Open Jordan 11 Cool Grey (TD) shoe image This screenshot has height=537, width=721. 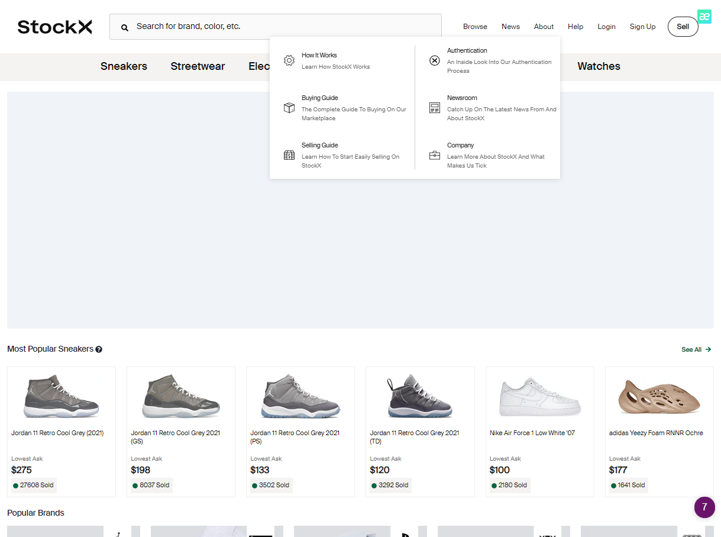tap(420, 396)
